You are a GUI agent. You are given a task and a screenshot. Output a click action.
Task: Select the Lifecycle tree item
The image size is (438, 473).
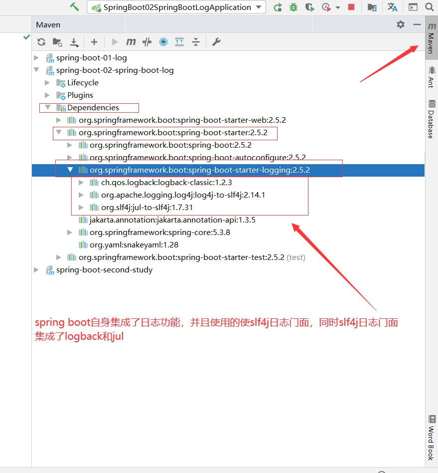77,83
